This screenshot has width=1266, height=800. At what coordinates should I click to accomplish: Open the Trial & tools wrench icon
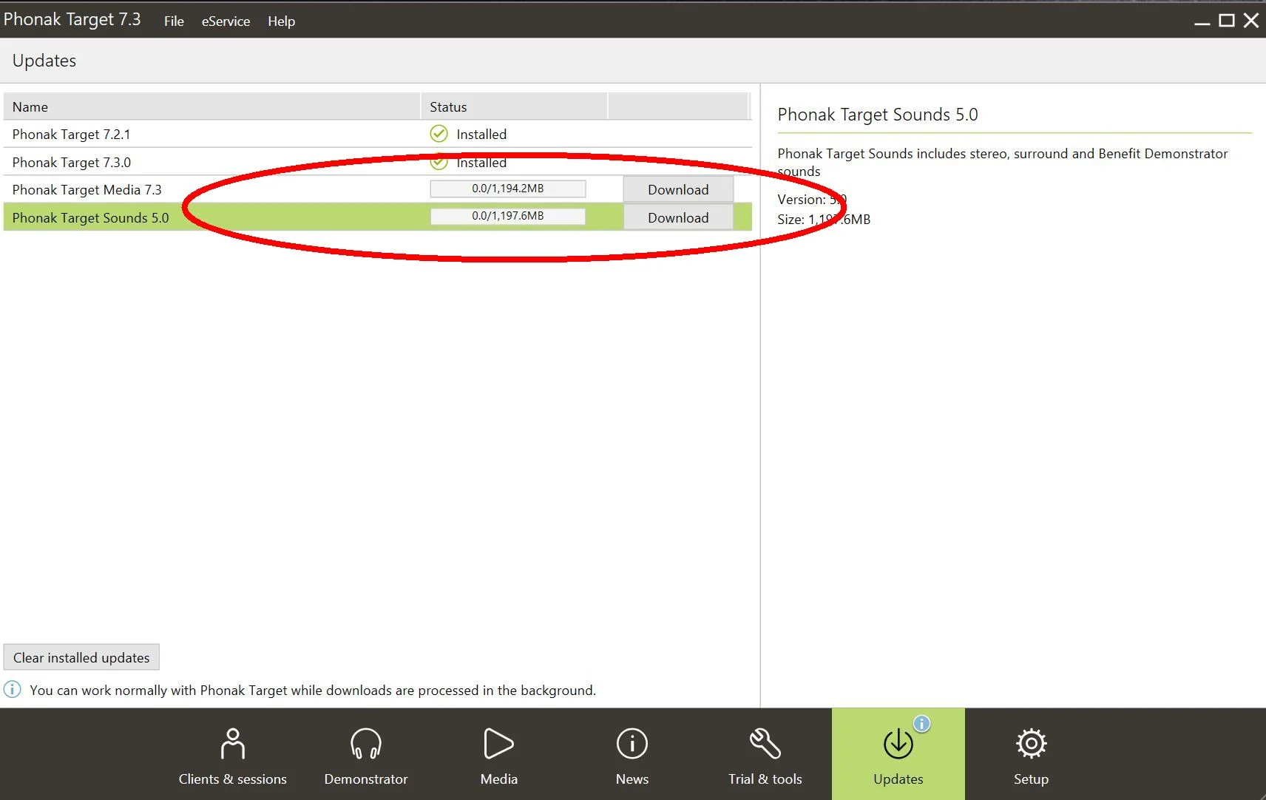765,744
